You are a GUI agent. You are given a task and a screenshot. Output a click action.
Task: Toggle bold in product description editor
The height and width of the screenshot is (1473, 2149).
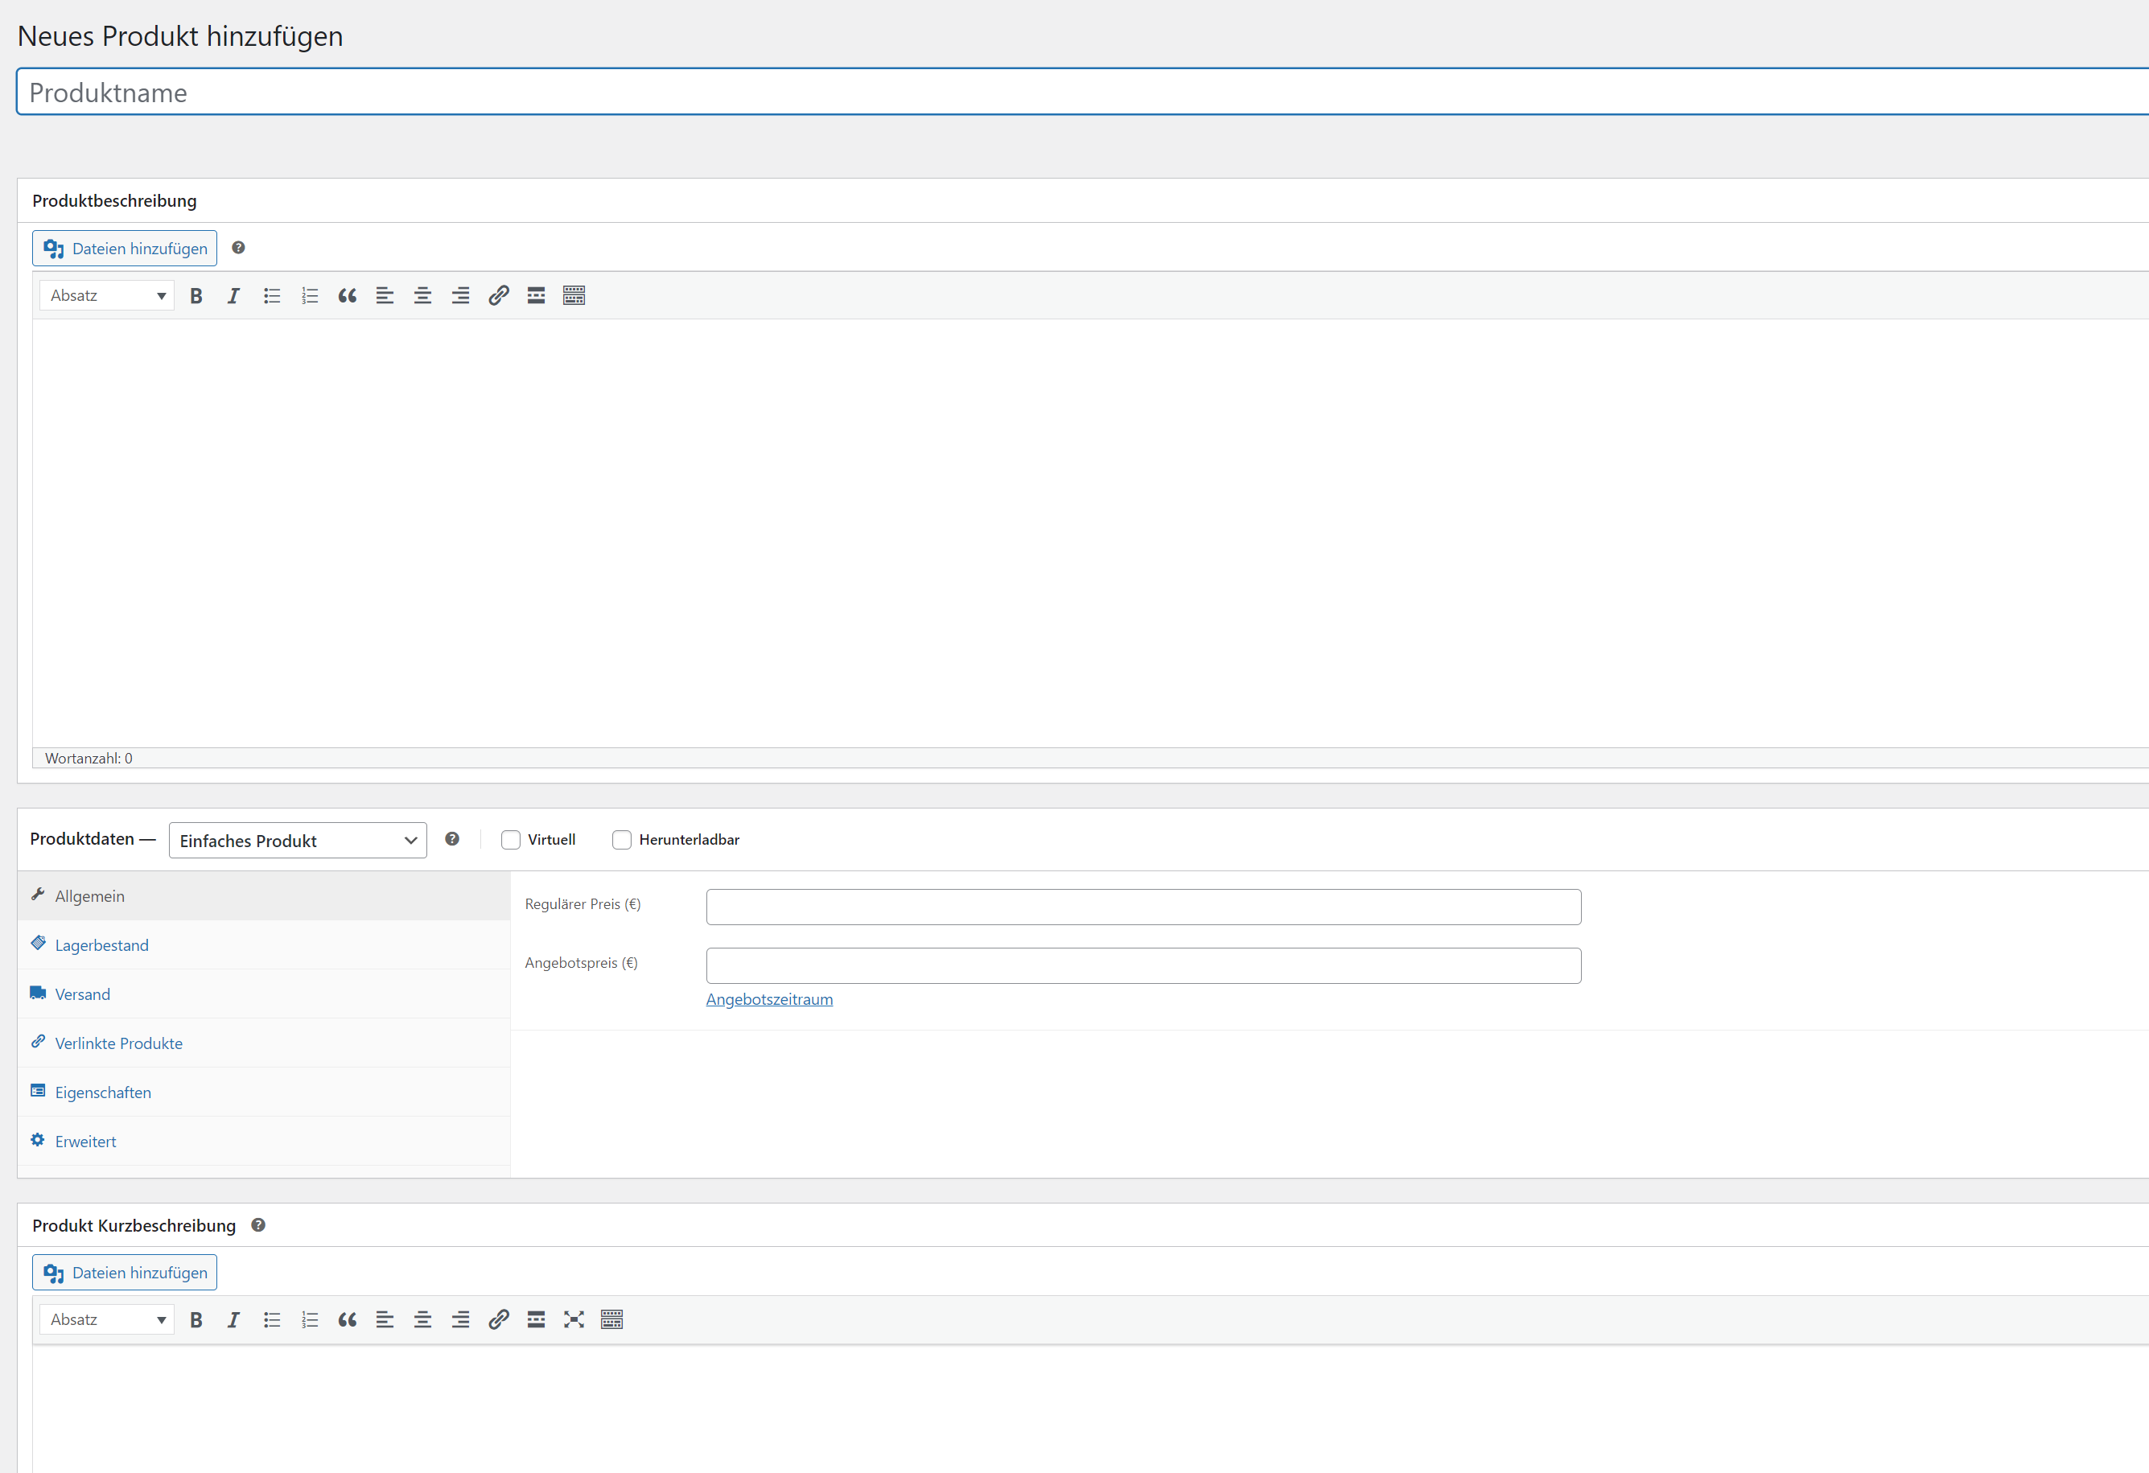pos(196,296)
